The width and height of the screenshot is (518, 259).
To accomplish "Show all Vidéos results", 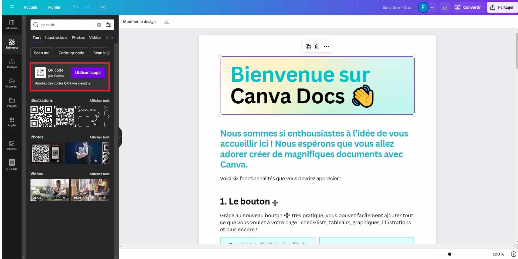I will point(100,174).
